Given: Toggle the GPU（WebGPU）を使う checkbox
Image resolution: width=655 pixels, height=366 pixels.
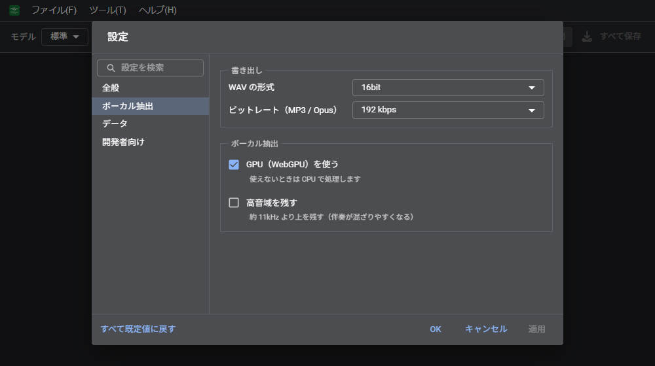Looking at the screenshot, I should click(234, 165).
